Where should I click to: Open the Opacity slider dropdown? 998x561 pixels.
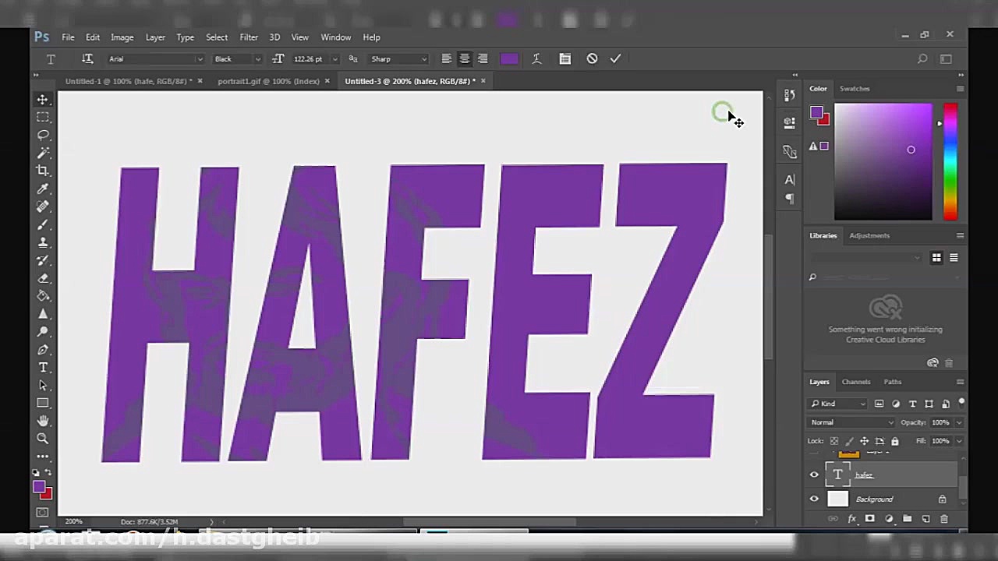(x=959, y=422)
